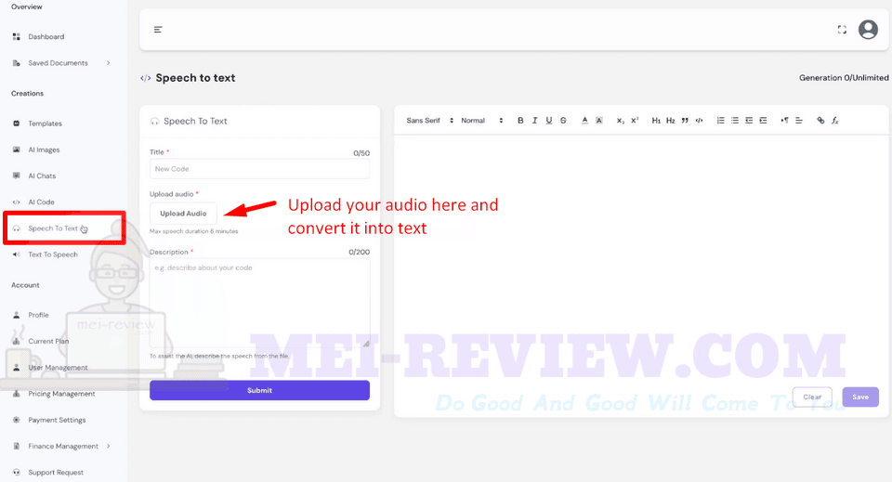Open AI Images section
Image resolution: width=892 pixels, height=482 pixels.
coord(44,150)
